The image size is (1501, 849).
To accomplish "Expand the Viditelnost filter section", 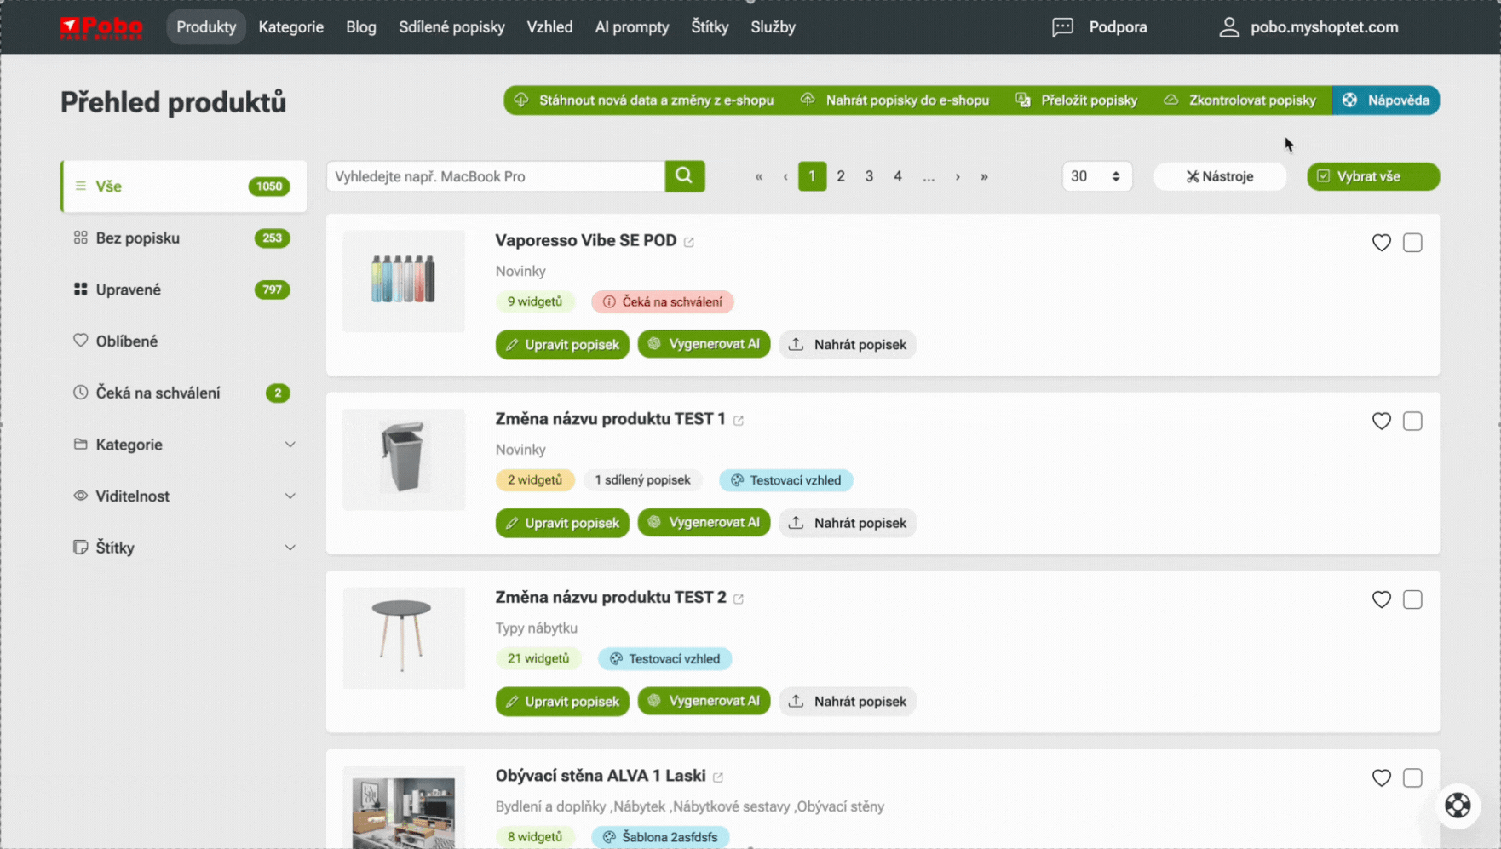I will [290, 496].
